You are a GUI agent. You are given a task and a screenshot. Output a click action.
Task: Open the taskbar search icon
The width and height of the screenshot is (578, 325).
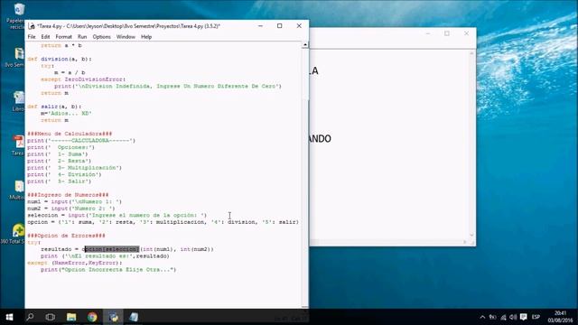pos(30,317)
